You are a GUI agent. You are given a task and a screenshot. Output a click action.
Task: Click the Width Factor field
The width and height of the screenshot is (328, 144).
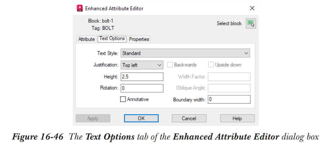click(229, 77)
